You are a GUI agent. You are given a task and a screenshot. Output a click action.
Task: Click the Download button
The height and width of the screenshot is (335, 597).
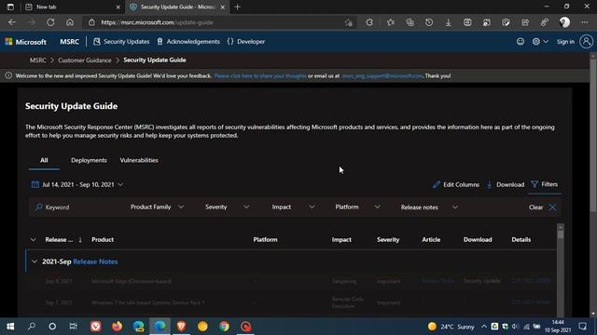[506, 184]
